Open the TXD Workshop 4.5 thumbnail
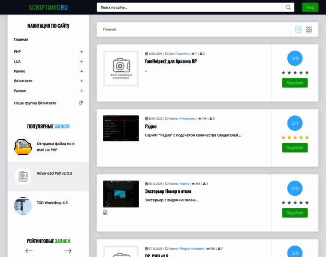Viewport: 326px width, 257px height. coord(23,206)
